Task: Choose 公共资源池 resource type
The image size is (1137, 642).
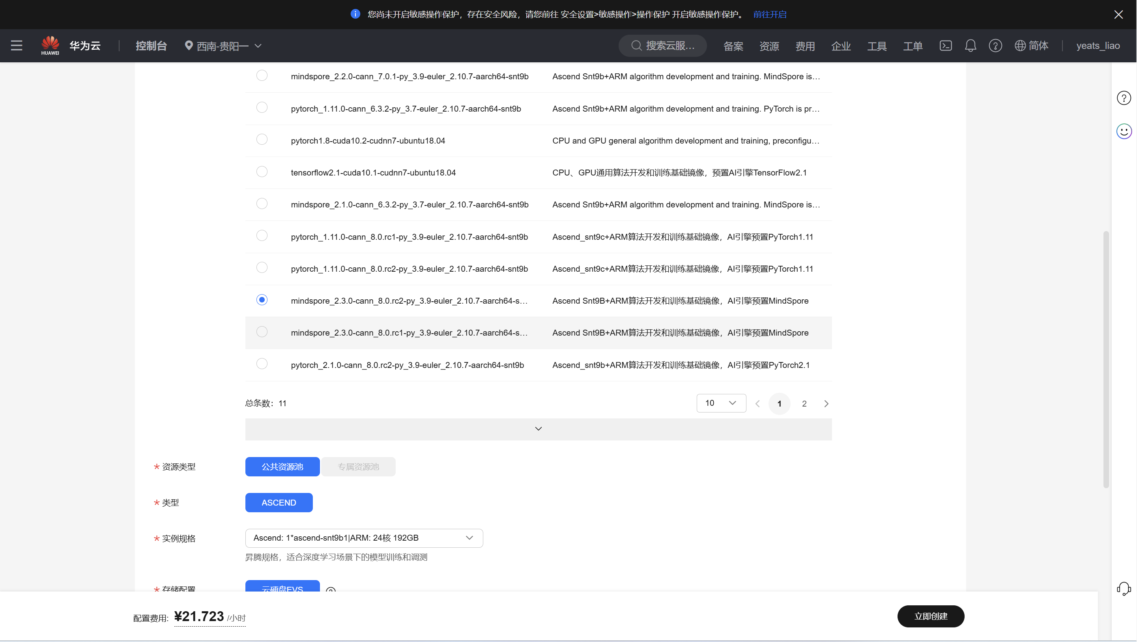Action: point(282,467)
